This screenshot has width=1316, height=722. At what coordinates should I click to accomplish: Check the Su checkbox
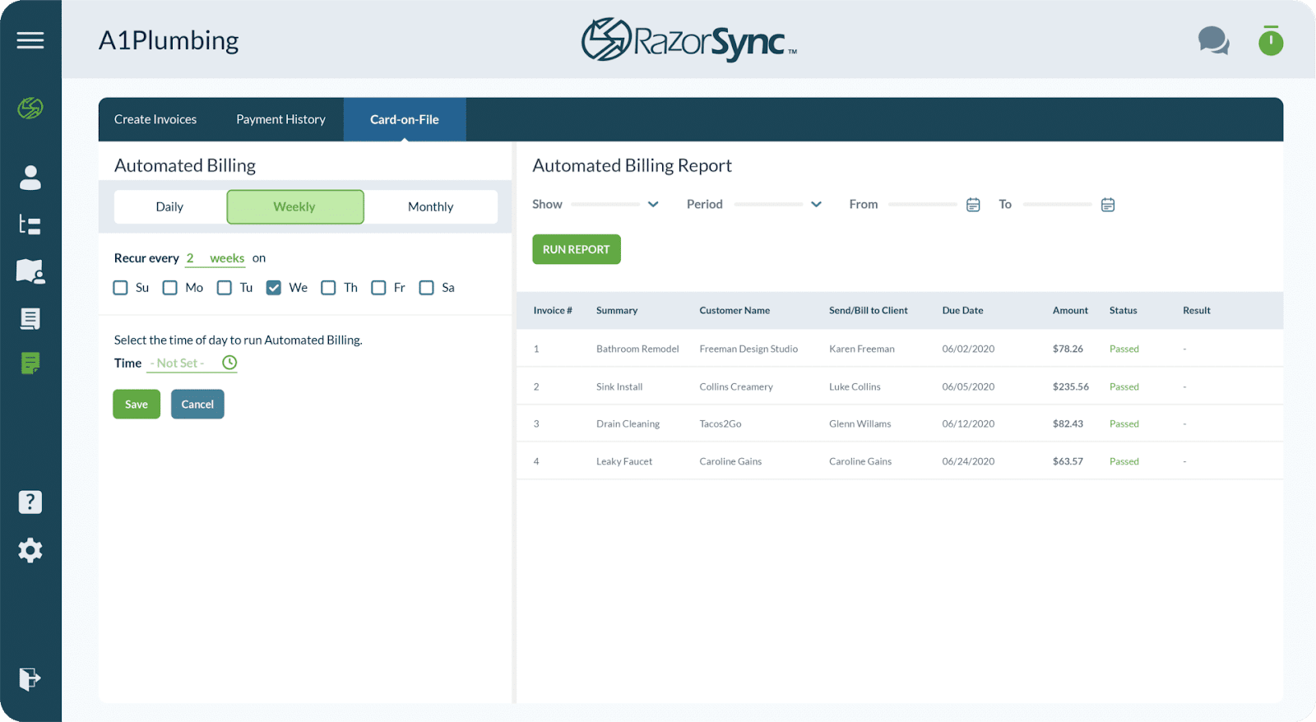coord(120,288)
